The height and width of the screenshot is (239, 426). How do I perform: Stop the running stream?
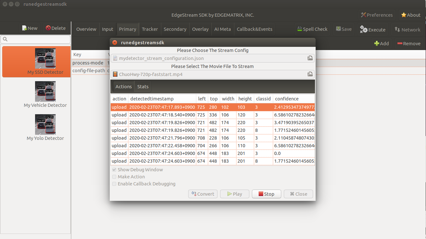(266, 194)
